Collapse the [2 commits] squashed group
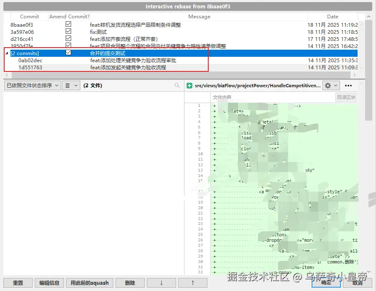The width and height of the screenshot is (376, 291). click(6, 53)
